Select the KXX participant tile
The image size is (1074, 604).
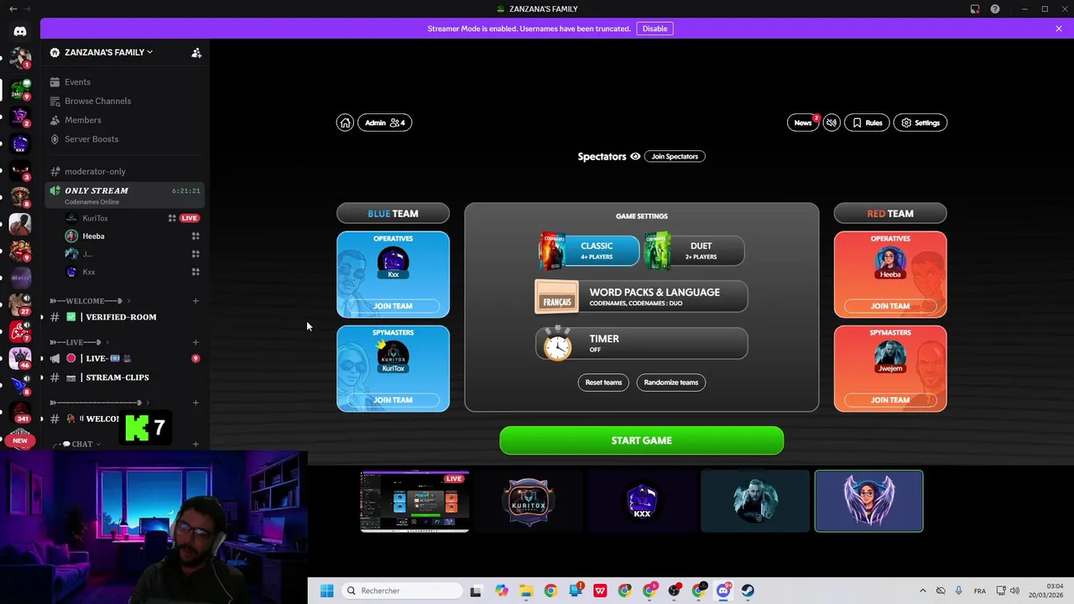[x=642, y=502]
